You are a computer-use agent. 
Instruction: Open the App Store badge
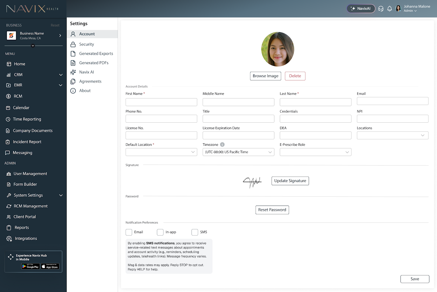click(x=50, y=266)
